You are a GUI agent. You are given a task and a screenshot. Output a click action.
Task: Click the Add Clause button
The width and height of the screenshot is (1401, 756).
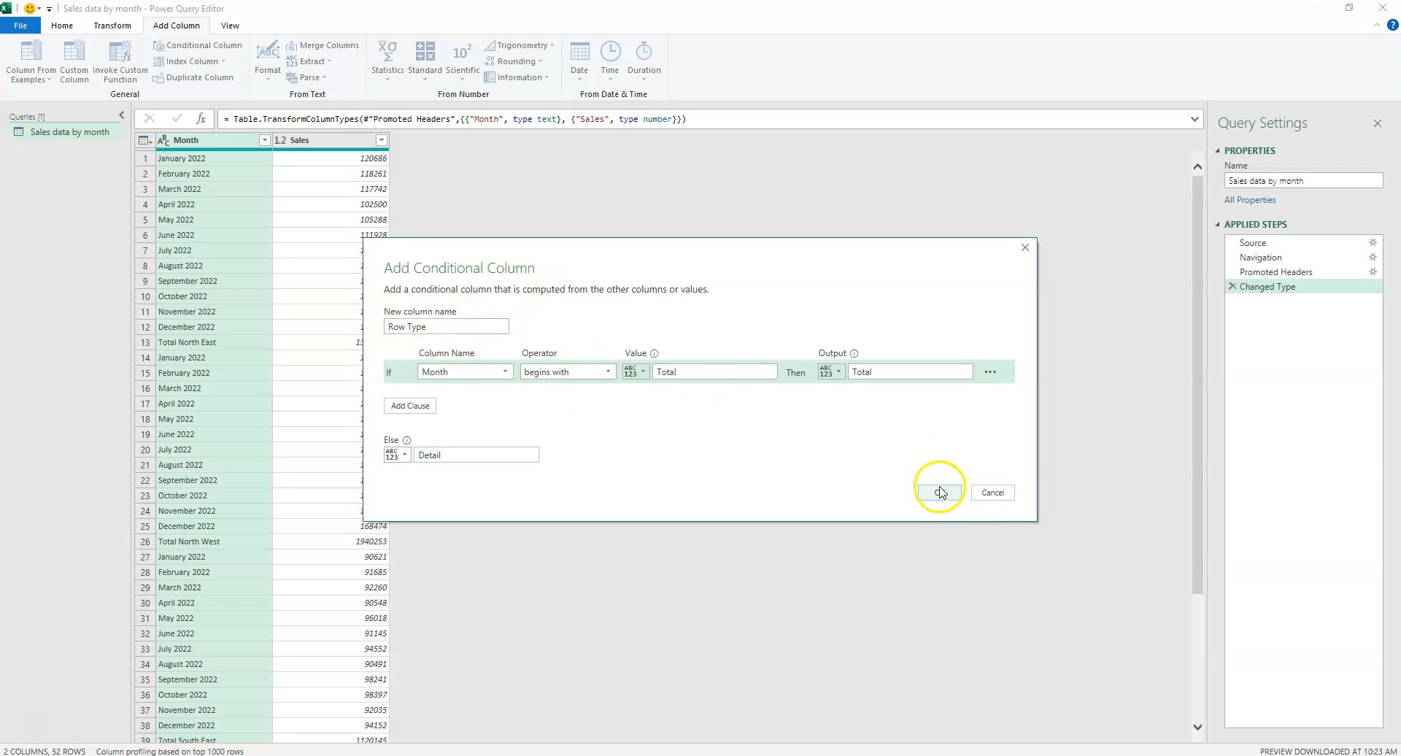(409, 405)
